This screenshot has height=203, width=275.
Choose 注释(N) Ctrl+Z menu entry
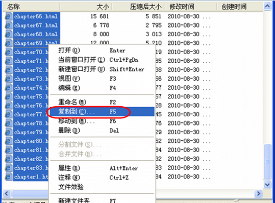point(102,178)
